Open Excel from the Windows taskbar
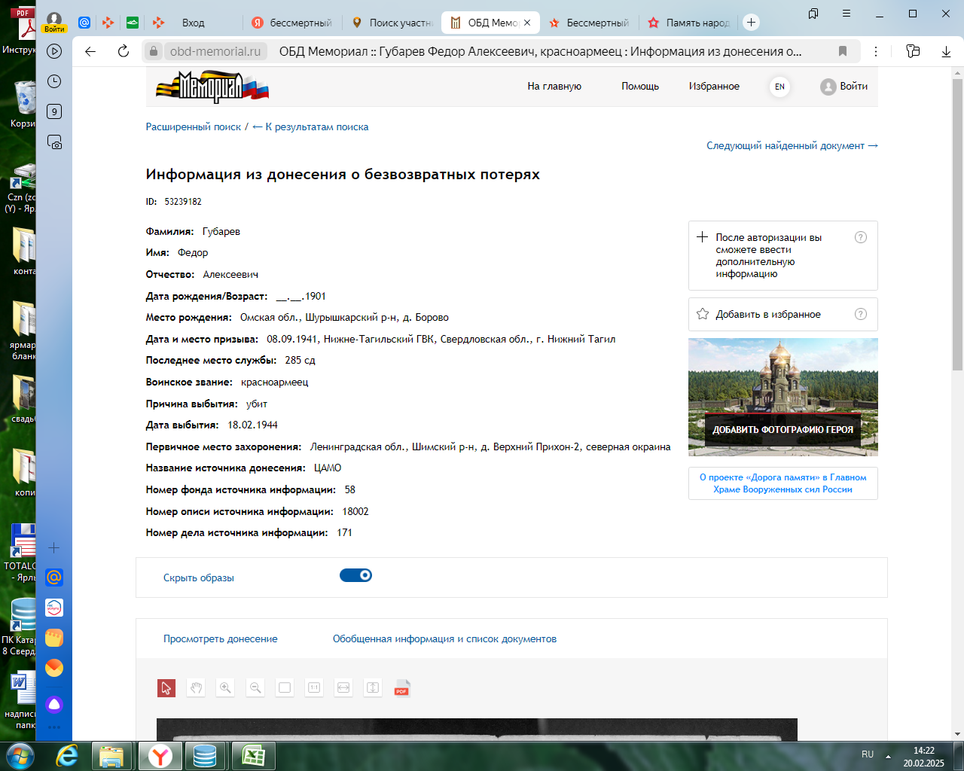Screen dimensions: 964x771 [x=253, y=755]
